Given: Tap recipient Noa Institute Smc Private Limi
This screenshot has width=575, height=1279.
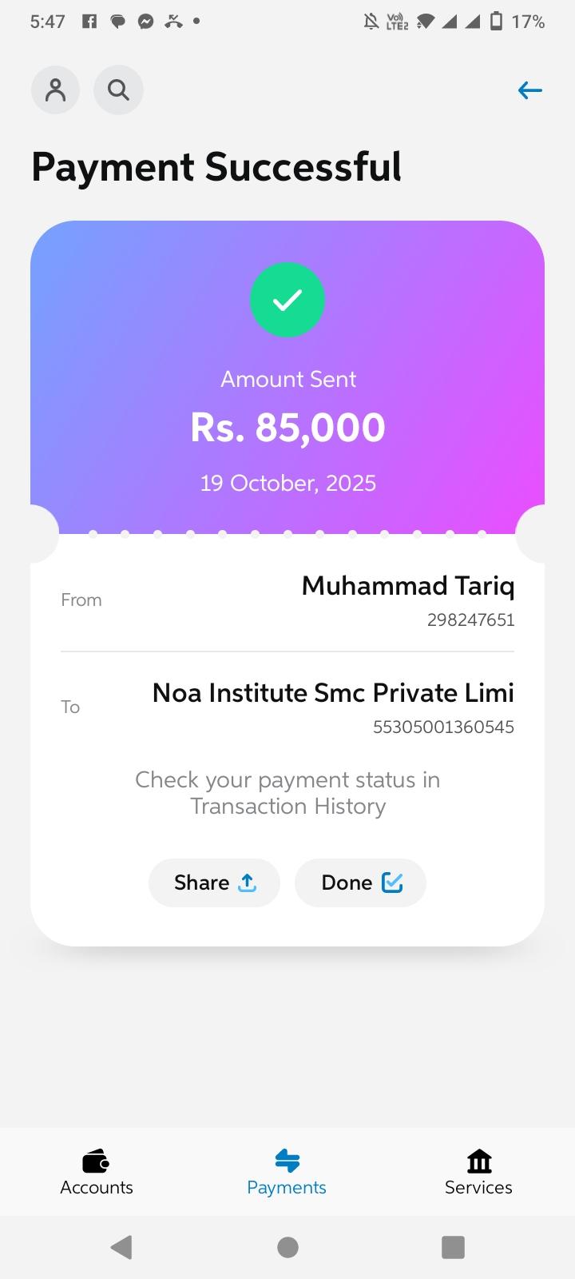Looking at the screenshot, I should (x=333, y=693).
